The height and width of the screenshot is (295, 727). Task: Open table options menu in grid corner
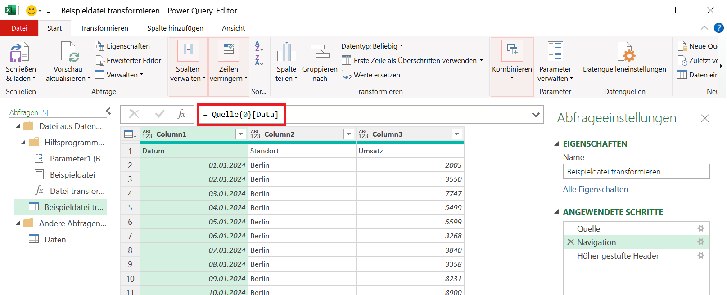click(x=130, y=134)
